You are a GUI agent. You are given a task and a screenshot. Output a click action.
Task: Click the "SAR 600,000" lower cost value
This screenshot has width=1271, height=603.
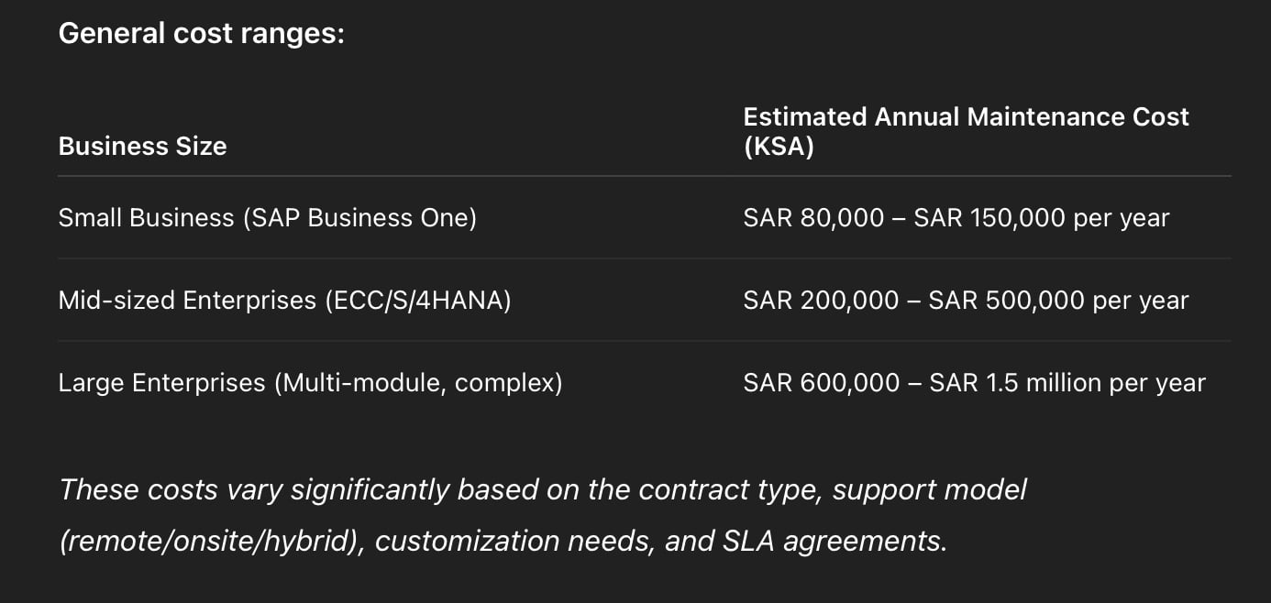[821, 383]
